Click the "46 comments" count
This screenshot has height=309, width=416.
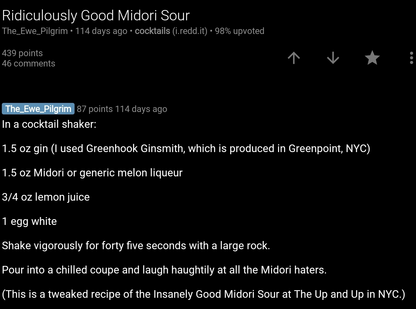coord(29,63)
